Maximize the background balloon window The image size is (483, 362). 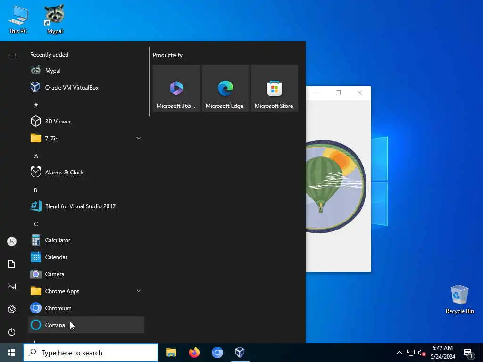point(338,93)
